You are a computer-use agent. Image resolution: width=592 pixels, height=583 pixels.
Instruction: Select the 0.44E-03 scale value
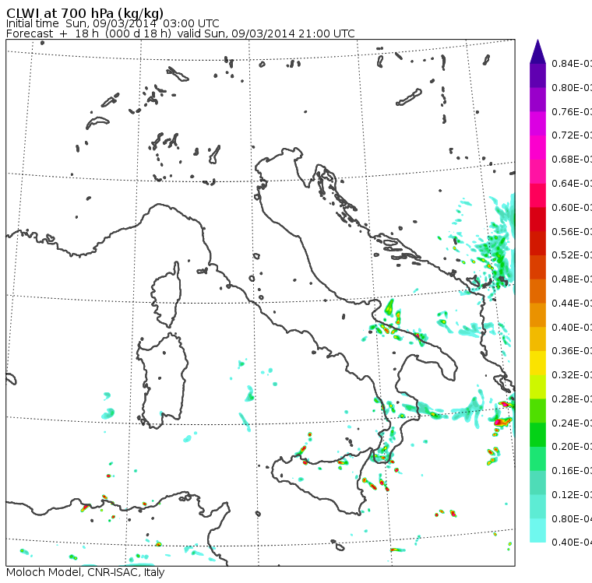(572, 304)
